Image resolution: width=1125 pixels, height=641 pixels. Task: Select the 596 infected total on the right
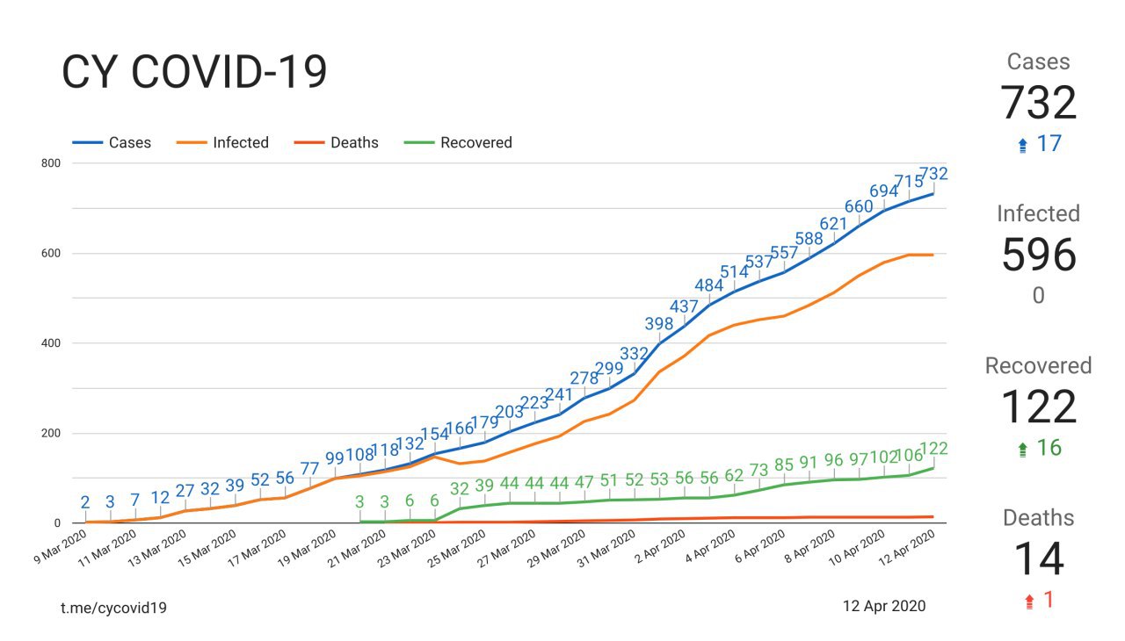click(x=1038, y=256)
